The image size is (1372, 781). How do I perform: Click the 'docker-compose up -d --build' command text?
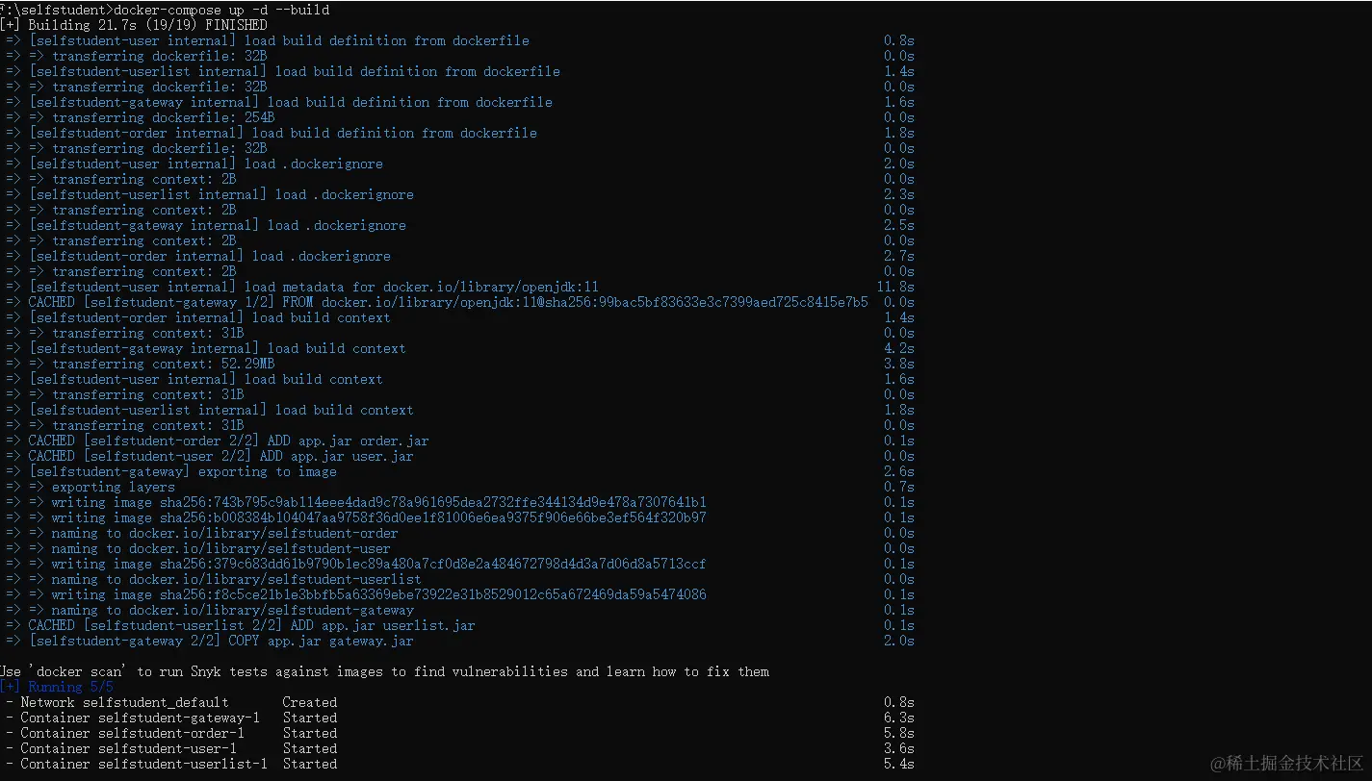tap(221, 10)
